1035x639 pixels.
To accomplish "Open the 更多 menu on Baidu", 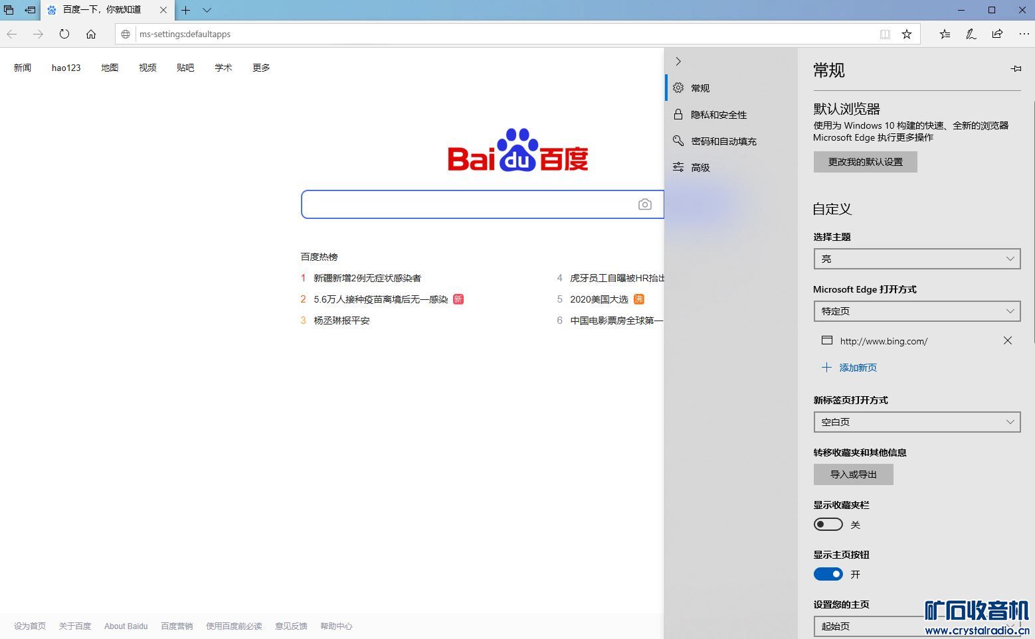I will [x=261, y=68].
